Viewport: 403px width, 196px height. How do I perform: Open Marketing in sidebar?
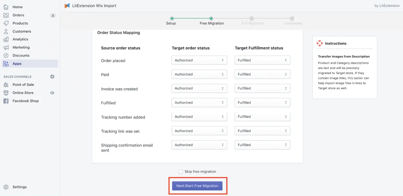pos(21,47)
